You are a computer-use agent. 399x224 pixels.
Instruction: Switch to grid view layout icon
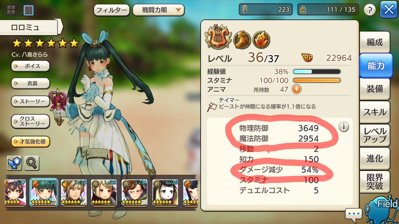tap(11, 10)
